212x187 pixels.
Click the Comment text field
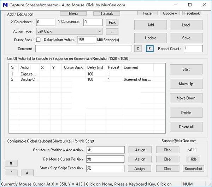coord(83,49)
